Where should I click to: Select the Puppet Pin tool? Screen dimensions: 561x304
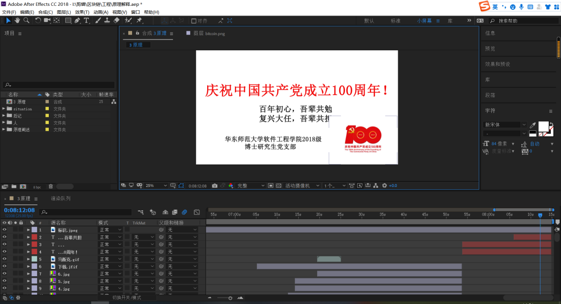coord(139,20)
